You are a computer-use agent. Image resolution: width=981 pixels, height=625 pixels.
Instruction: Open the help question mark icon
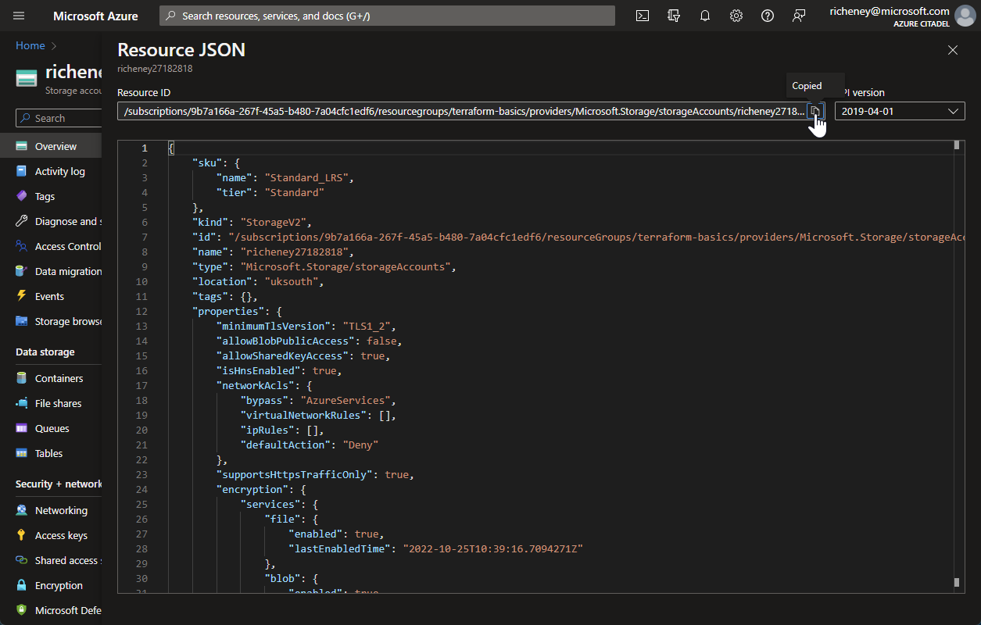(767, 15)
